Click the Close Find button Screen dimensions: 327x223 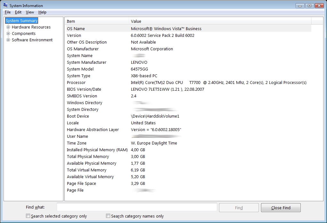281,208
